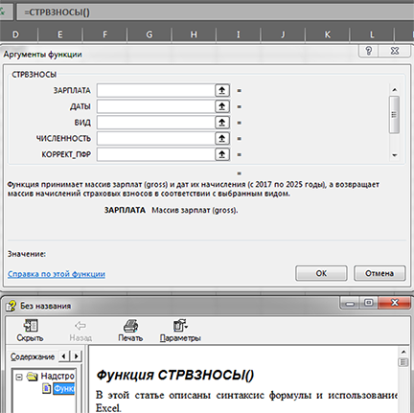This screenshot has height=413, width=414.
Task: Click the range selector icon for ВИД
Action: (222, 123)
